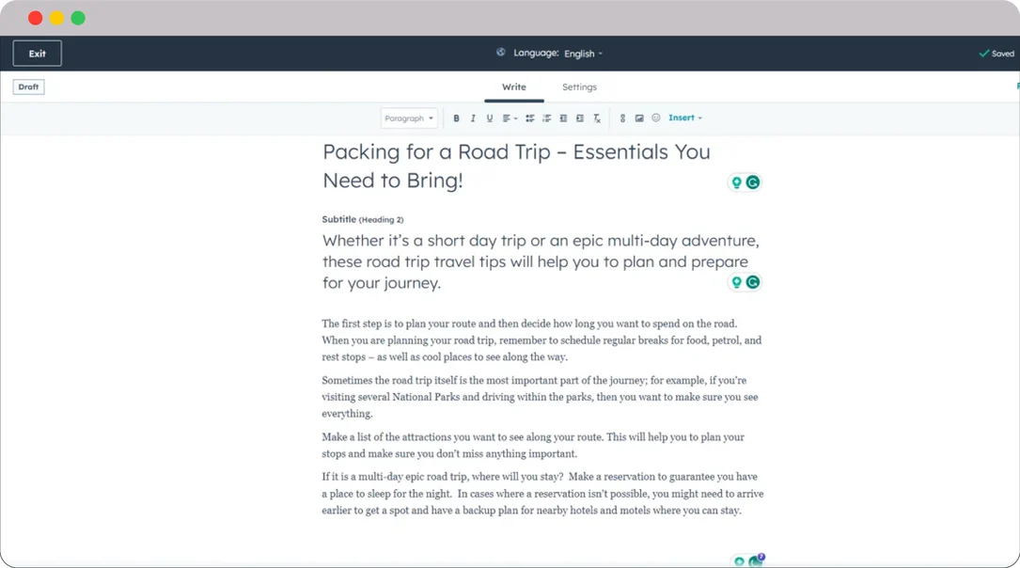Open the emoji picker
The width and height of the screenshot is (1020, 568).
tap(656, 118)
